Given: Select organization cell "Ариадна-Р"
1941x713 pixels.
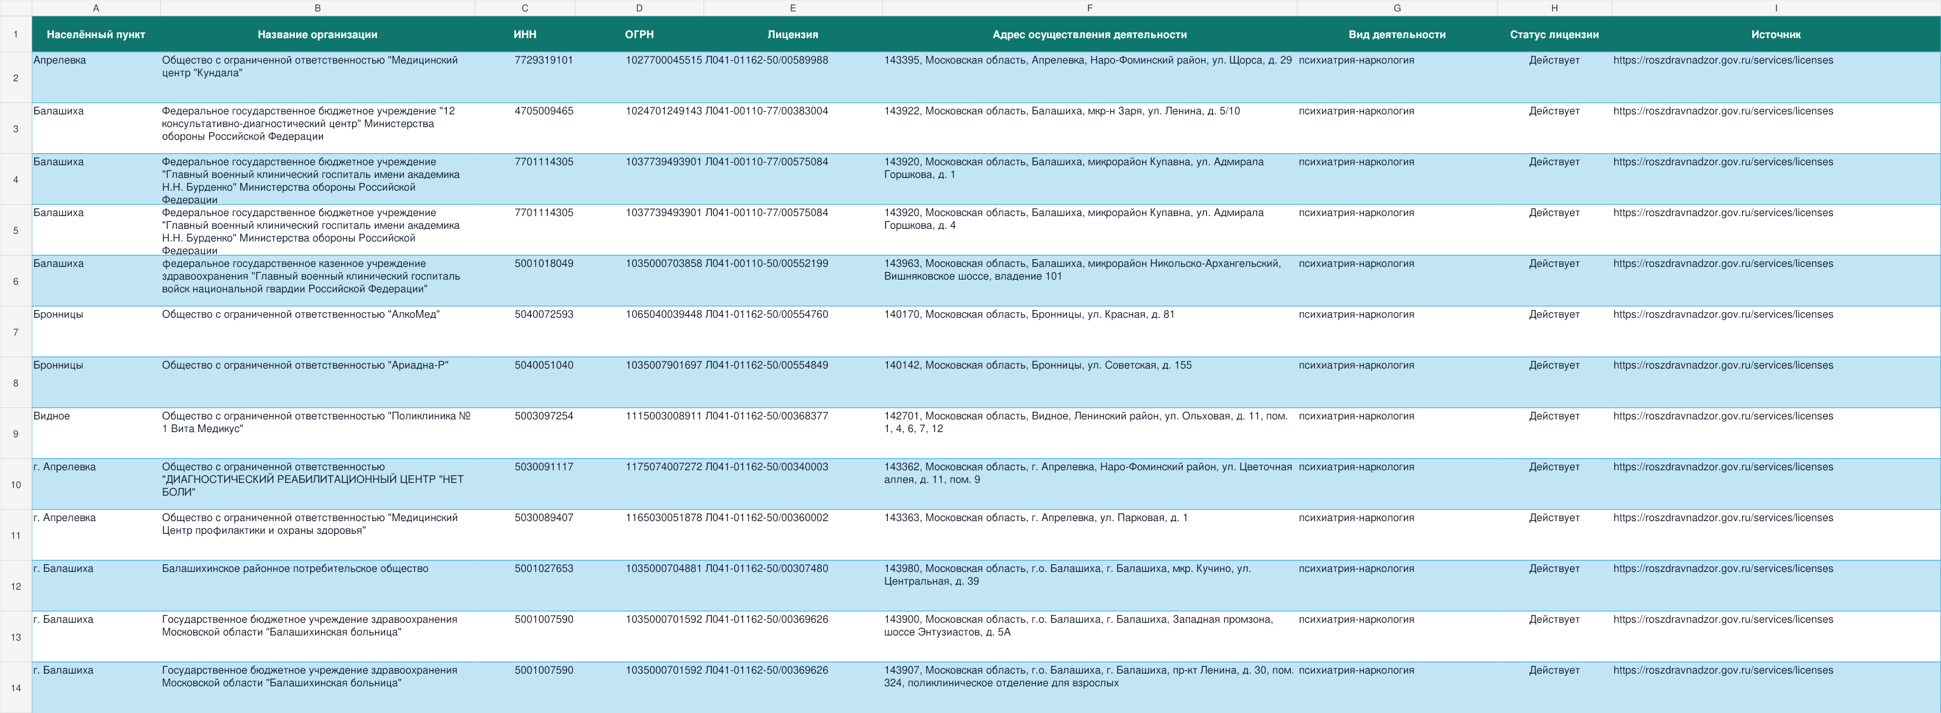Looking at the screenshot, I should [x=317, y=382].
